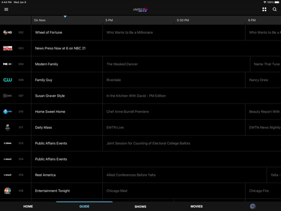The image size is (281, 211).
Task: Open Beauty Report With listing
Action: [263, 112]
